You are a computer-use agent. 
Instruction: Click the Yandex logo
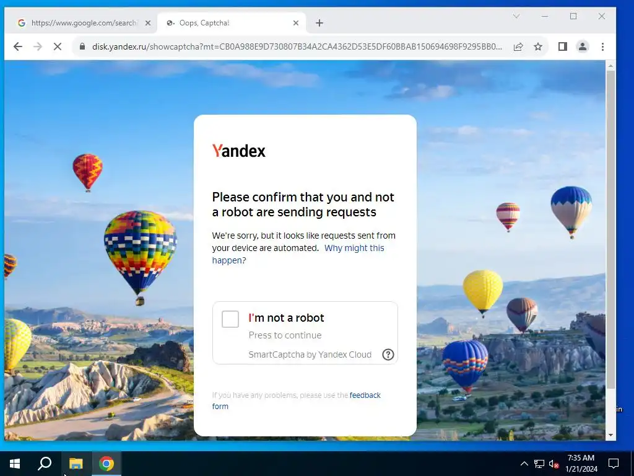coord(238,151)
